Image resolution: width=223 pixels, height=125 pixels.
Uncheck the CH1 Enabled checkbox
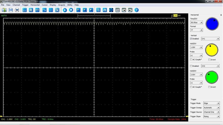191,39
